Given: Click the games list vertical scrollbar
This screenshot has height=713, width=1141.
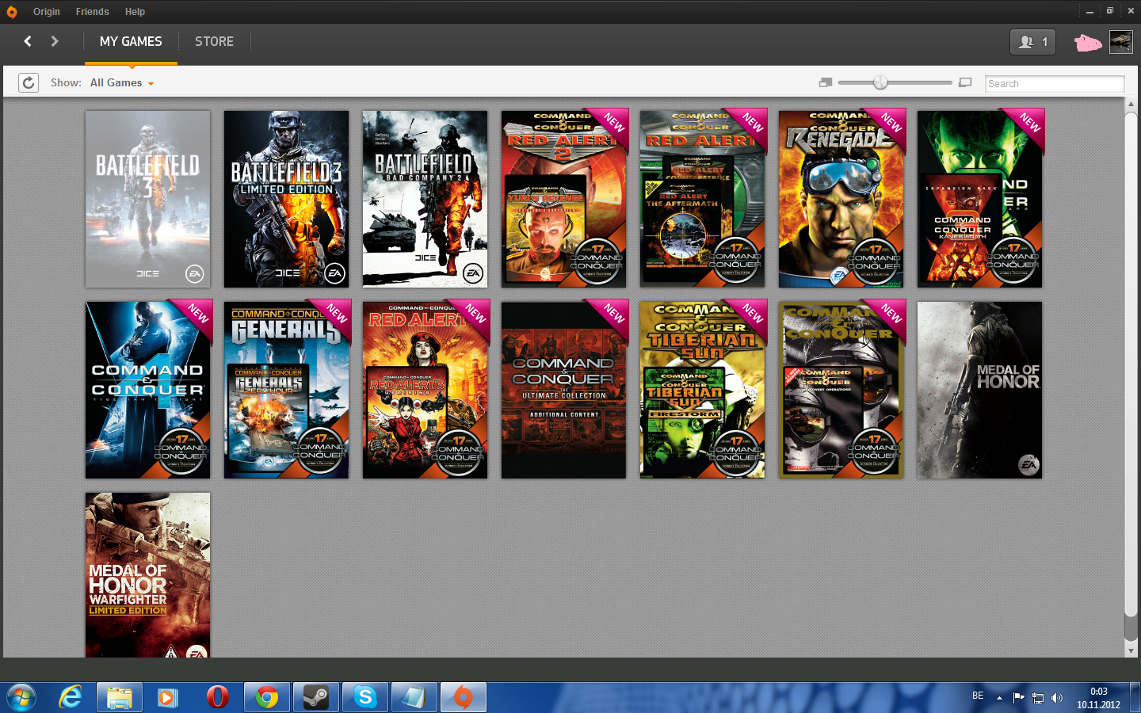Looking at the screenshot, I should (1131, 364).
